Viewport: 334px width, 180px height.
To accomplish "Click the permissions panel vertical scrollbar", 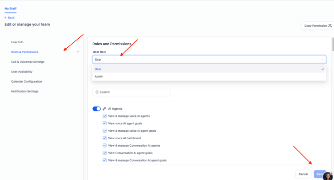I will pyautogui.click(x=333, y=45).
